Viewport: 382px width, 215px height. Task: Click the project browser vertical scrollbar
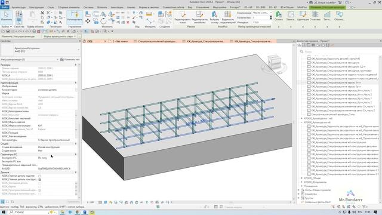(x=380, y=129)
